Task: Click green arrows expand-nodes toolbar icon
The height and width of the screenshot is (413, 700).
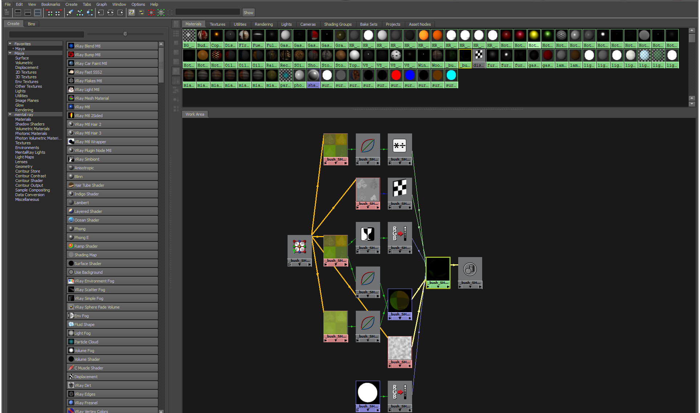Action: point(161,13)
